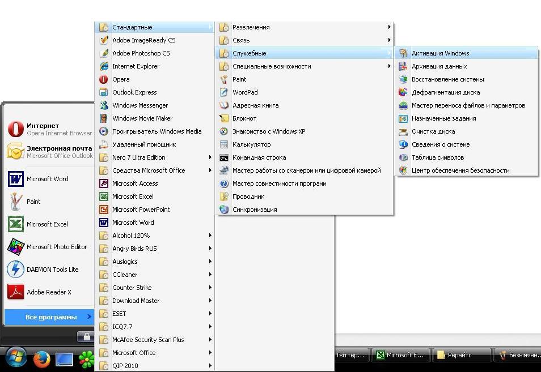Screen dimensions: 541x372
Task: Launch Активация Windows
Action: click(467, 53)
